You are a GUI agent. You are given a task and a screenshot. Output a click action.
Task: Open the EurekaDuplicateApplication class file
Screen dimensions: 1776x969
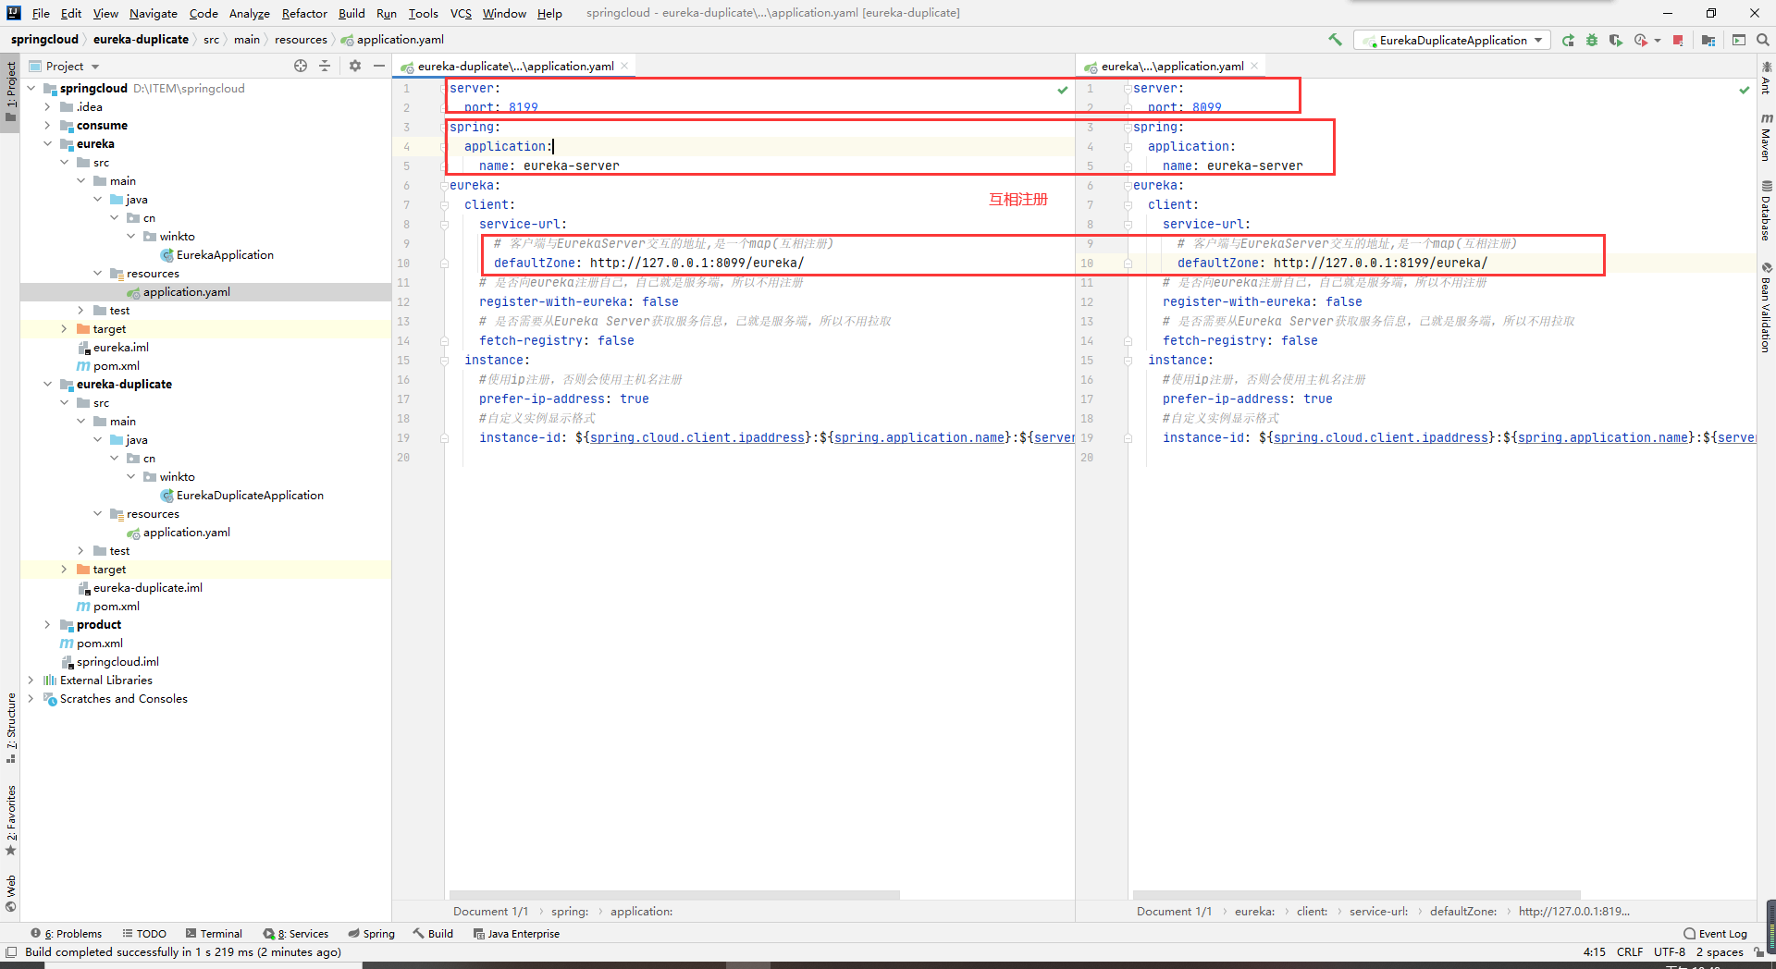[250, 496]
